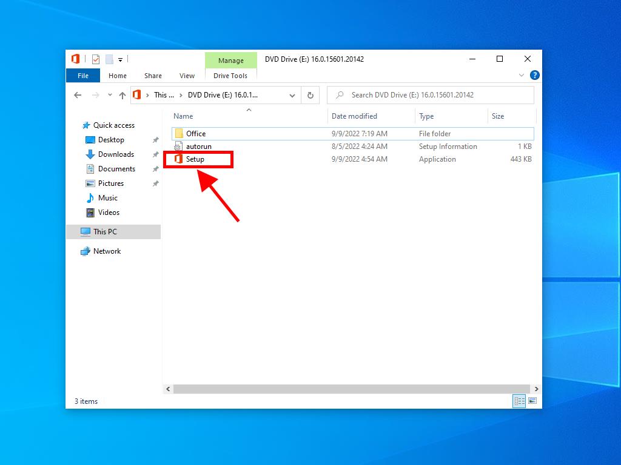Switch to large icons view

coord(532,401)
